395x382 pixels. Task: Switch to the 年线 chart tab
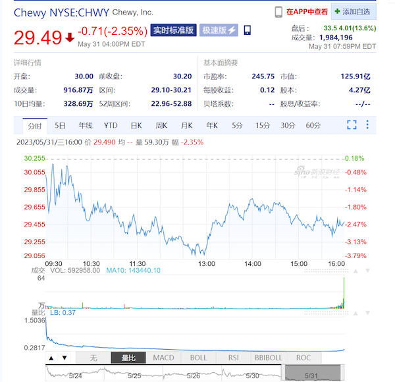click(x=86, y=126)
